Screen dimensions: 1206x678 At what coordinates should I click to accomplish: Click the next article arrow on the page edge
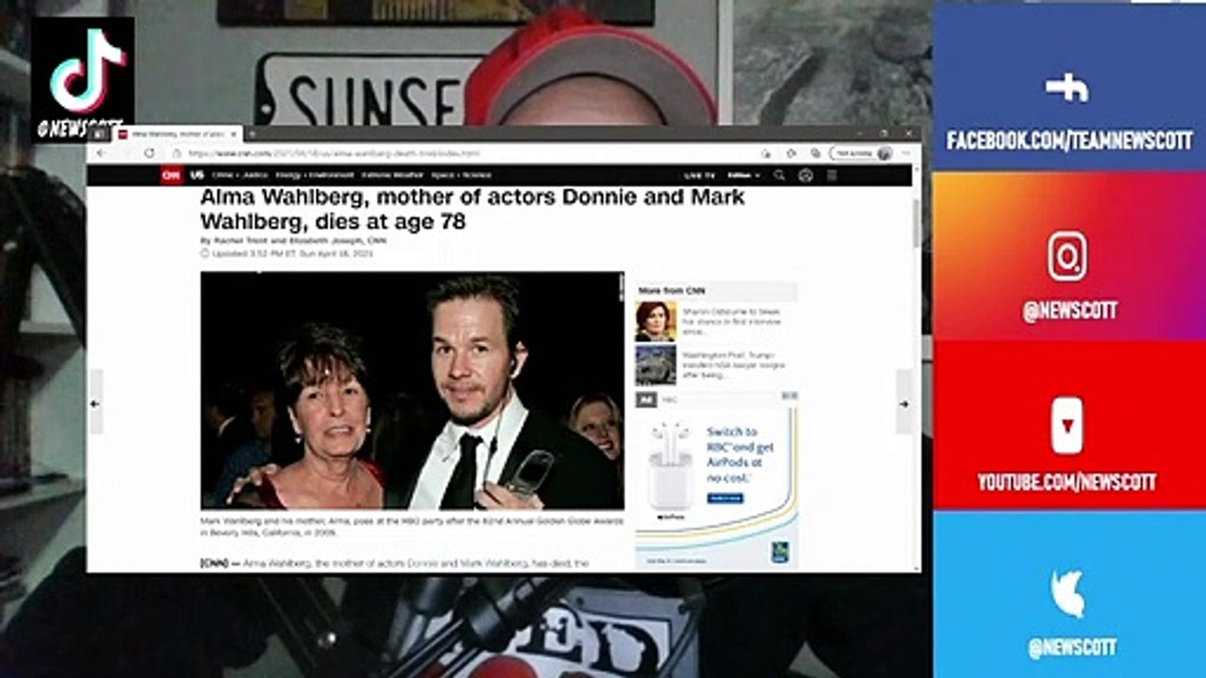[904, 403]
